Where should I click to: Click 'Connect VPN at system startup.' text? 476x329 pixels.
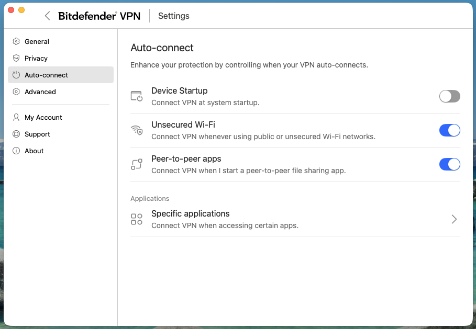point(205,103)
